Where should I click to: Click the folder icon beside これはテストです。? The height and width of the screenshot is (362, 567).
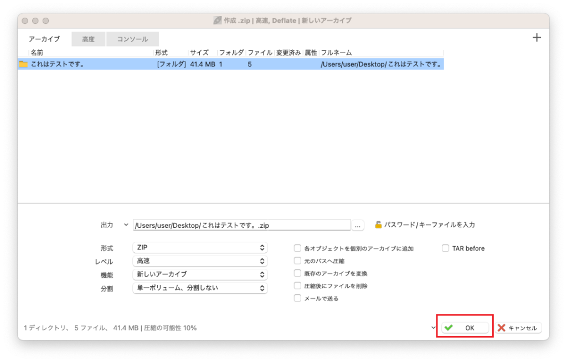point(23,64)
